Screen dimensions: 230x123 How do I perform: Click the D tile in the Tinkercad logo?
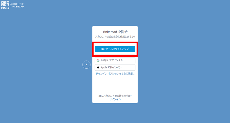[8, 8]
